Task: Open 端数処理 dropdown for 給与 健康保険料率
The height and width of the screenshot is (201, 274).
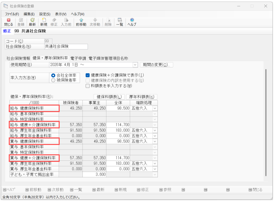Action: point(154,108)
